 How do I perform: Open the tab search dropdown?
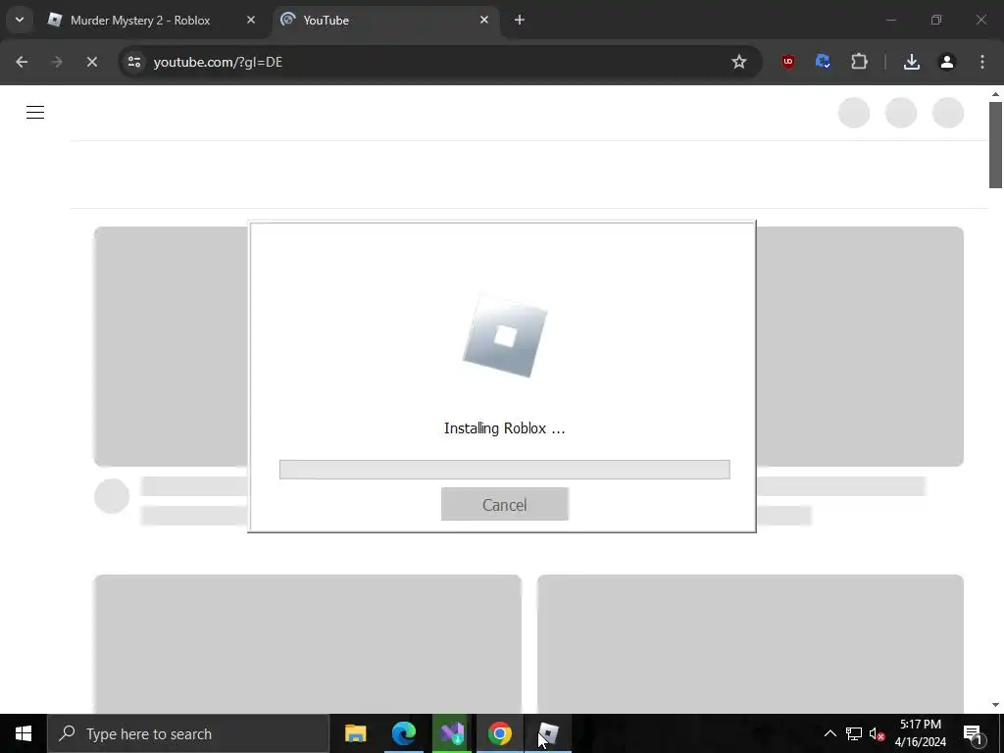pos(20,20)
